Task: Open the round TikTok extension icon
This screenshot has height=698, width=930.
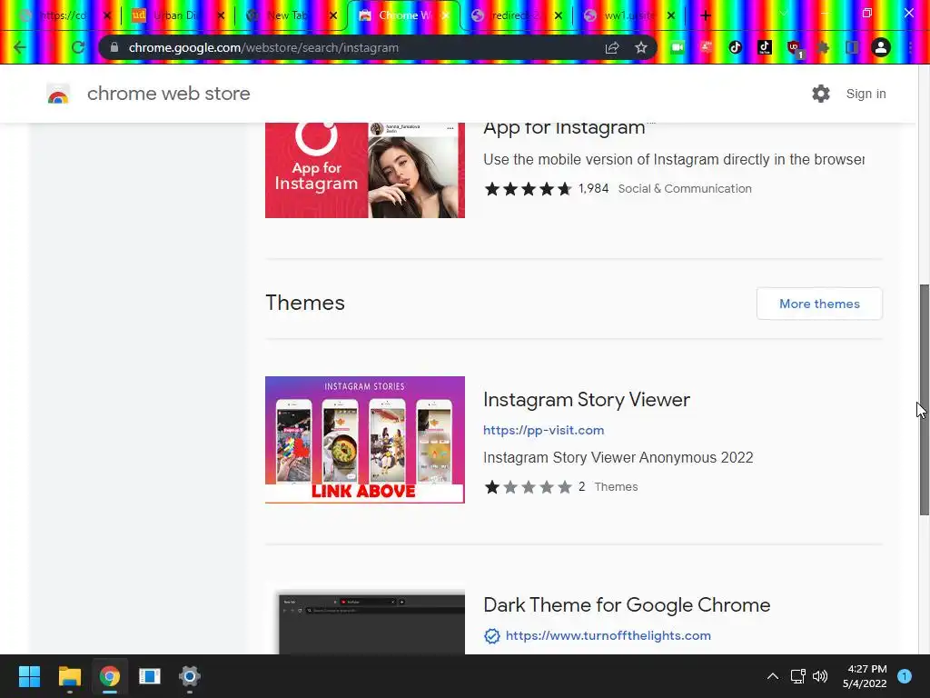Action: pyautogui.click(x=736, y=47)
